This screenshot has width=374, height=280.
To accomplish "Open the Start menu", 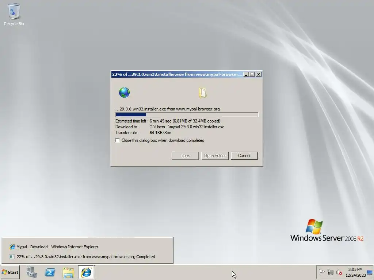I will (x=10, y=272).
